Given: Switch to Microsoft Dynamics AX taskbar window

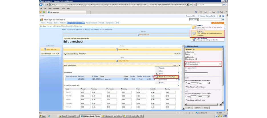Looking at the screenshot, I should pos(69,116).
